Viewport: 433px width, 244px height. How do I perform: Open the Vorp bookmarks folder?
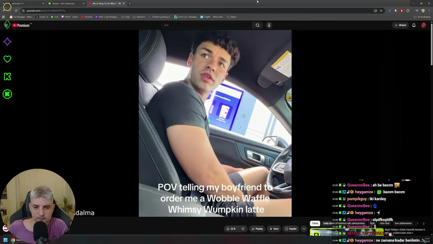point(126,17)
